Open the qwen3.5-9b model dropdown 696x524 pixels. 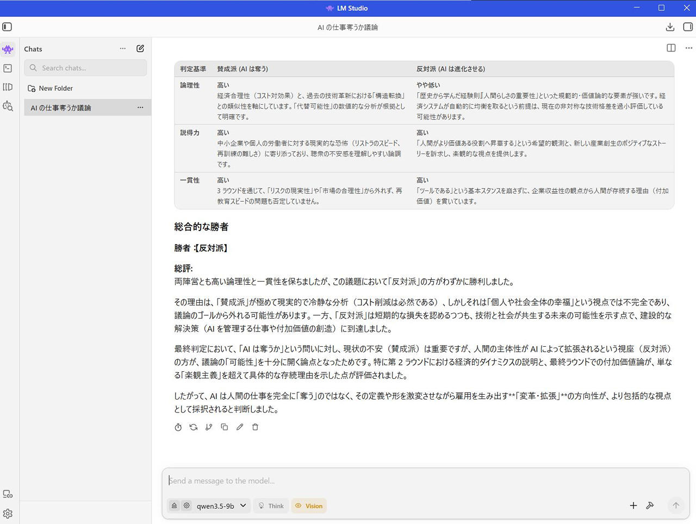click(x=221, y=506)
